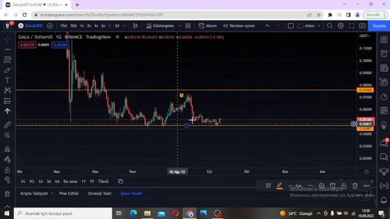
Task: Select the 1s interval
Action: 82,26
